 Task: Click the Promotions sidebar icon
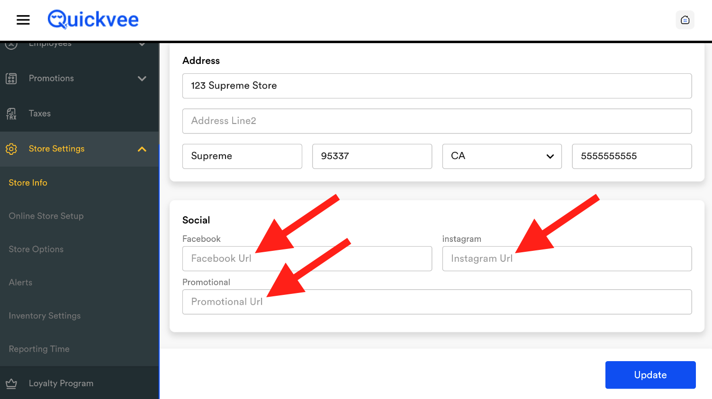pos(11,79)
